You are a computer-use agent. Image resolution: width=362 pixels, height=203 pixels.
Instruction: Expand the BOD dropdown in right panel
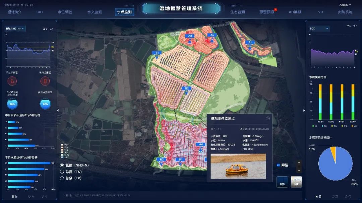point(319,29)
